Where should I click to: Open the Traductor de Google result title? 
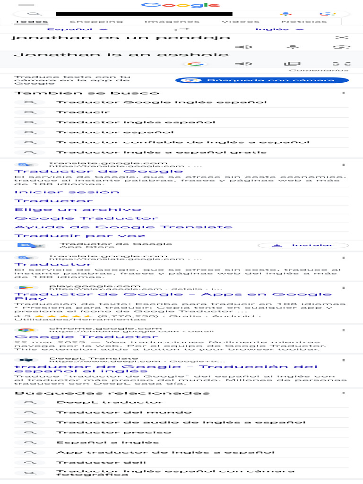[x=99, y=171]
